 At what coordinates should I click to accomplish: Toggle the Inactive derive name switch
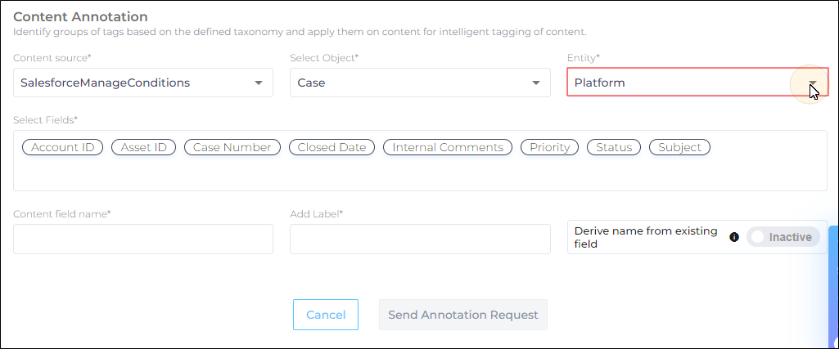pyautogui.click(x=783, y=237)
